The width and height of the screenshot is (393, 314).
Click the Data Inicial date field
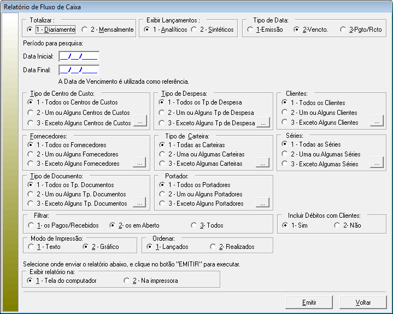pos(79,56)
